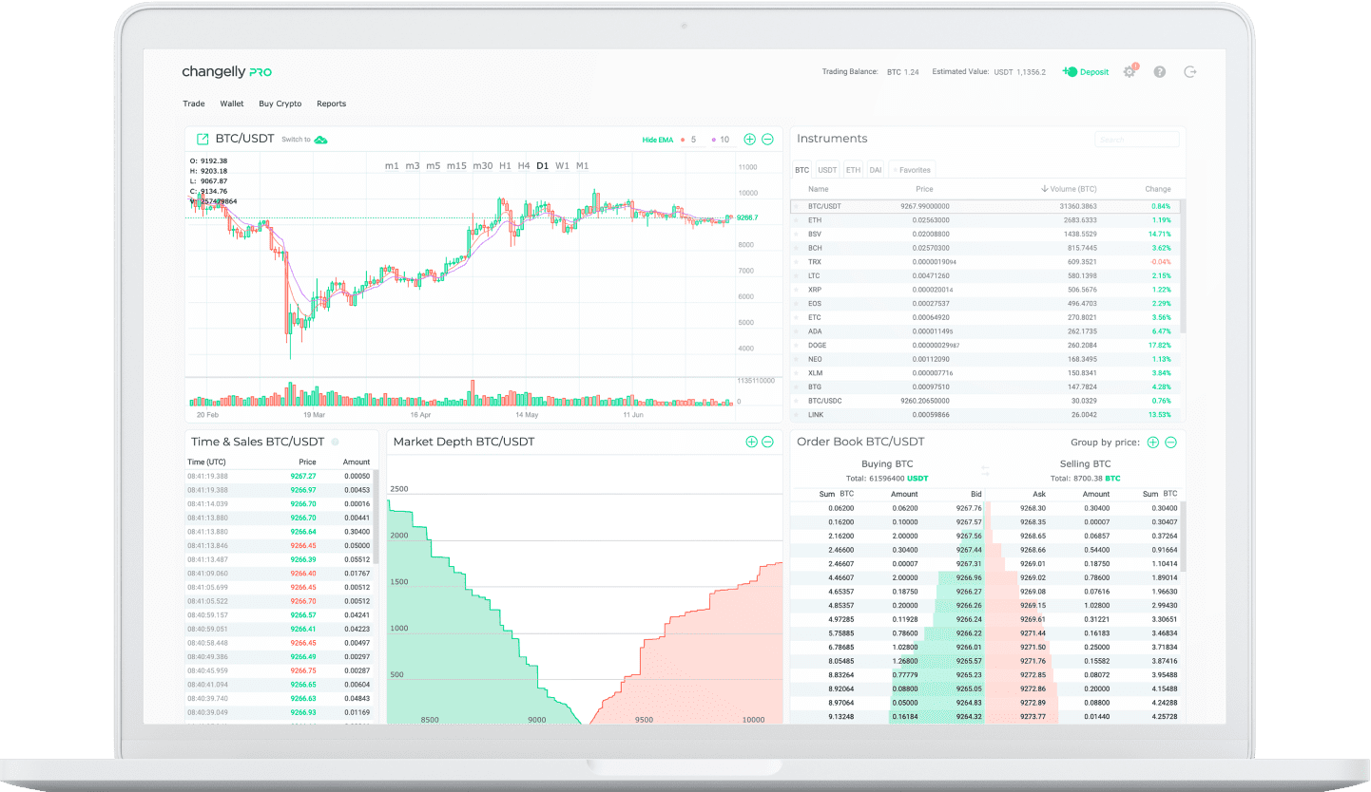
Task: Zoom out the Market Depth with minus icon
Action: tap(768, 442)
